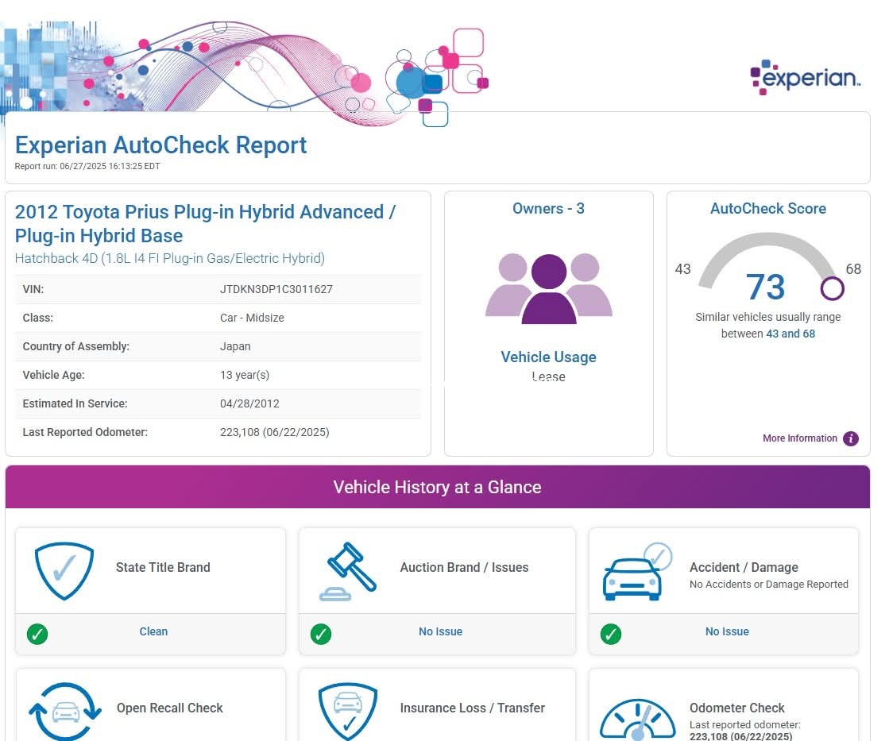Click the State Title Brand label
889x741 pixels.
[163, 568]
